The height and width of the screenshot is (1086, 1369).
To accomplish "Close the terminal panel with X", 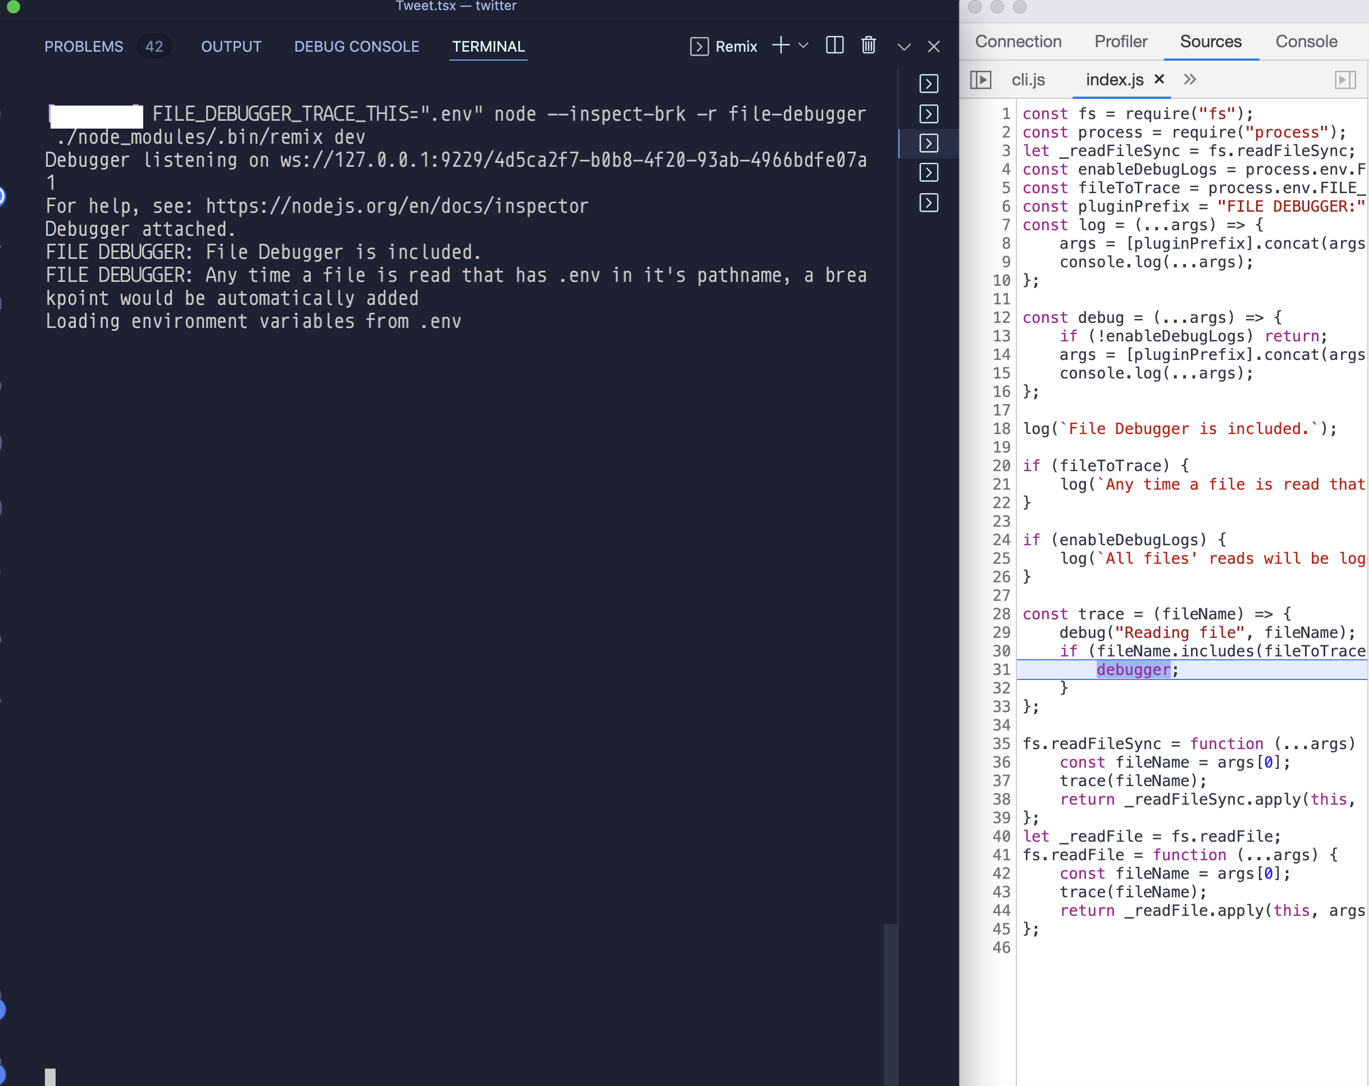I will [x=933, y=47].
